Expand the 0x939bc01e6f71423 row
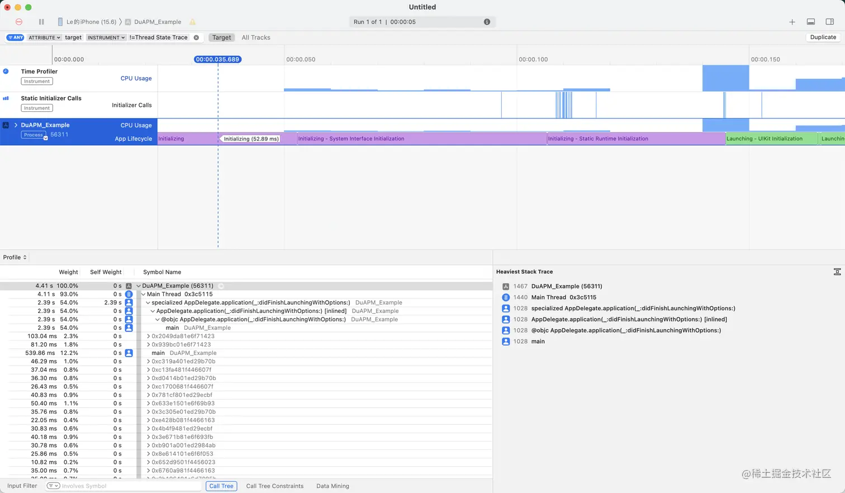 tap(148, 344)
